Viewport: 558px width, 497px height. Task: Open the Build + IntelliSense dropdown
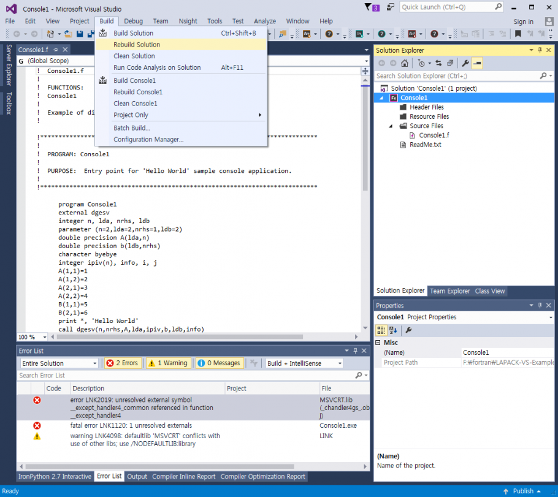pos(304,363)
